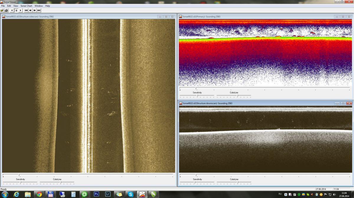Click the sidescan sonar image view

pyautogui.click(x=88, y=96)
